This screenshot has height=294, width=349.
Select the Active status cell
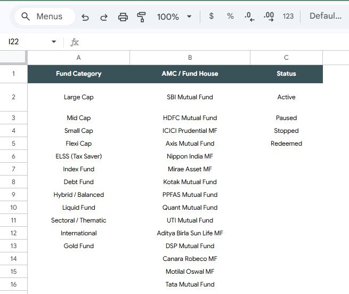point(286,97)
